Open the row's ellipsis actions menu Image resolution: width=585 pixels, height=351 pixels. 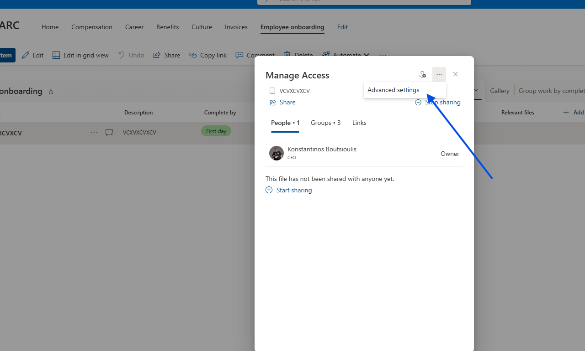[94, 133]
